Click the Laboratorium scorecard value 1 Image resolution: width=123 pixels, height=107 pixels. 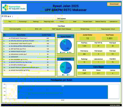tap(98, 62)
